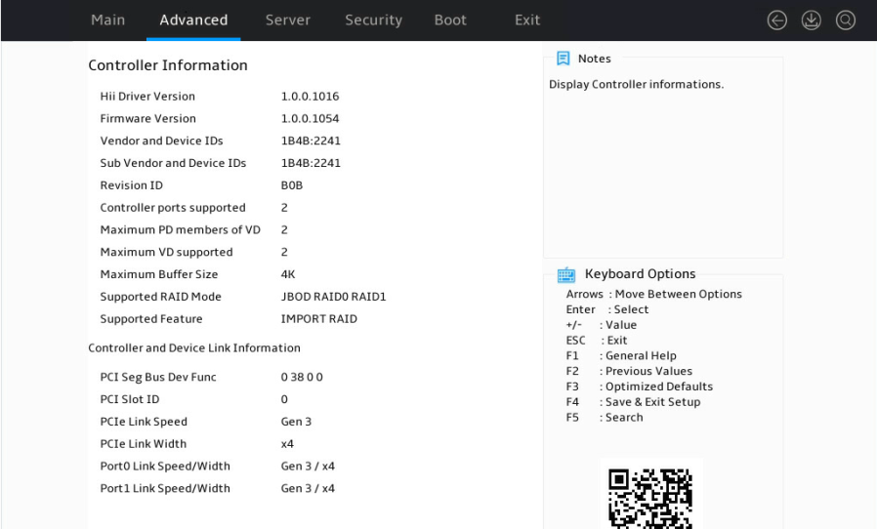The image size is (877, 529).
Task: Select the Revision ID row label
Action: pyautogui.click(x=132, y=185)
